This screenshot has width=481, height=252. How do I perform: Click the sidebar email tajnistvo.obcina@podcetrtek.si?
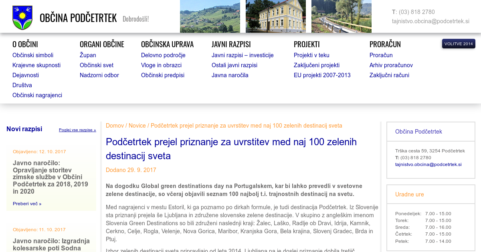click(428, 164)
